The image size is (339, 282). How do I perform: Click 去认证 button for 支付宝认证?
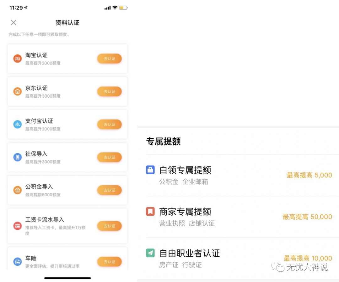110,124
